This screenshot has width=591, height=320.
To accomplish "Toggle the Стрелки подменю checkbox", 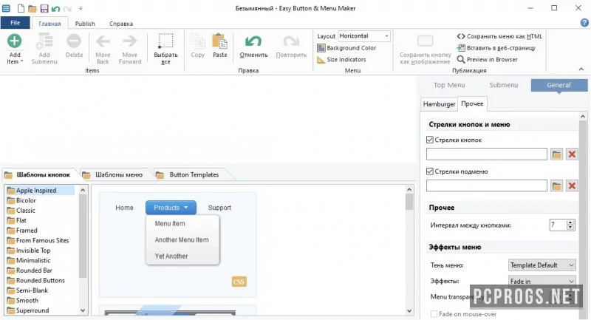I will pyautogui.click(x=430, y=171).
